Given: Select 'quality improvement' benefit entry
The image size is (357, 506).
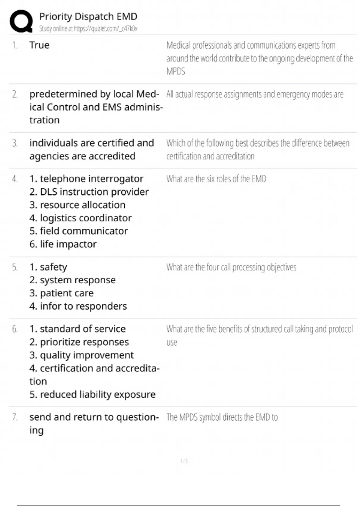Looking at the screenshot, I should (82, 355).
